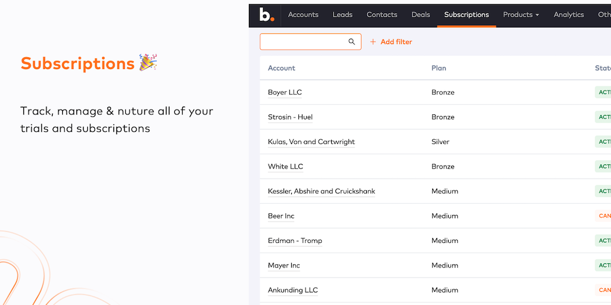Click the plus icon beside Add filter
This screenshot has width=611, height=305.
pos(373,42)
